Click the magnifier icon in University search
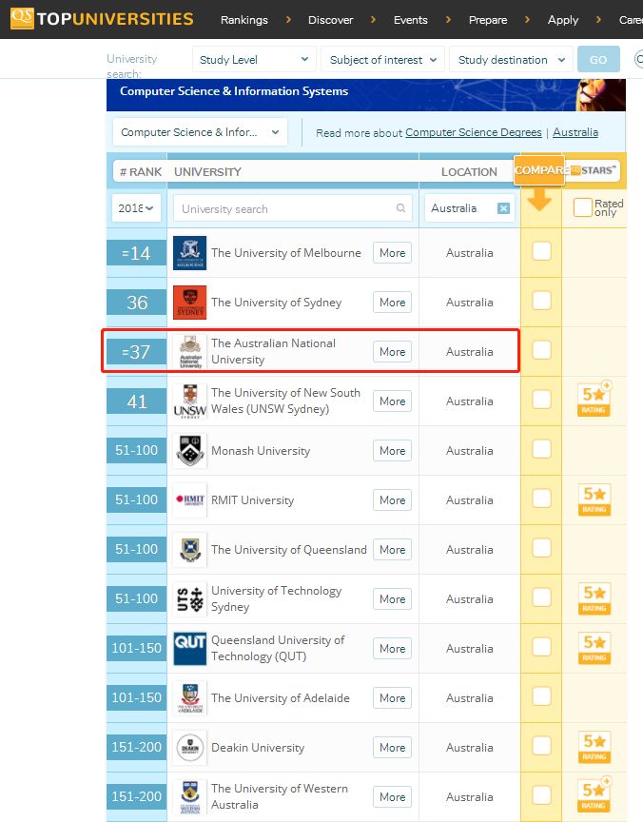The image size is (643, 822). click(x=400, y=208)
